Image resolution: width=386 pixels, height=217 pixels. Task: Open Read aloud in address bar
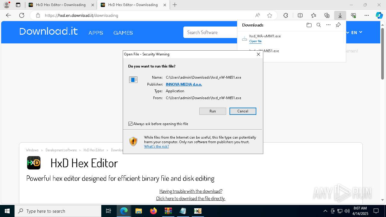258,15
